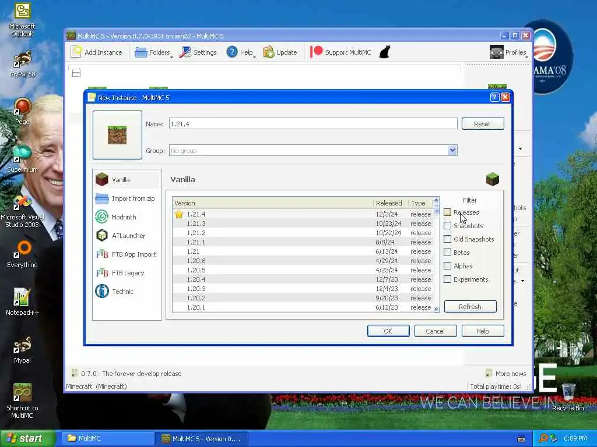Open the More news link
Viewport: 597px width, 447px height.
506,374
